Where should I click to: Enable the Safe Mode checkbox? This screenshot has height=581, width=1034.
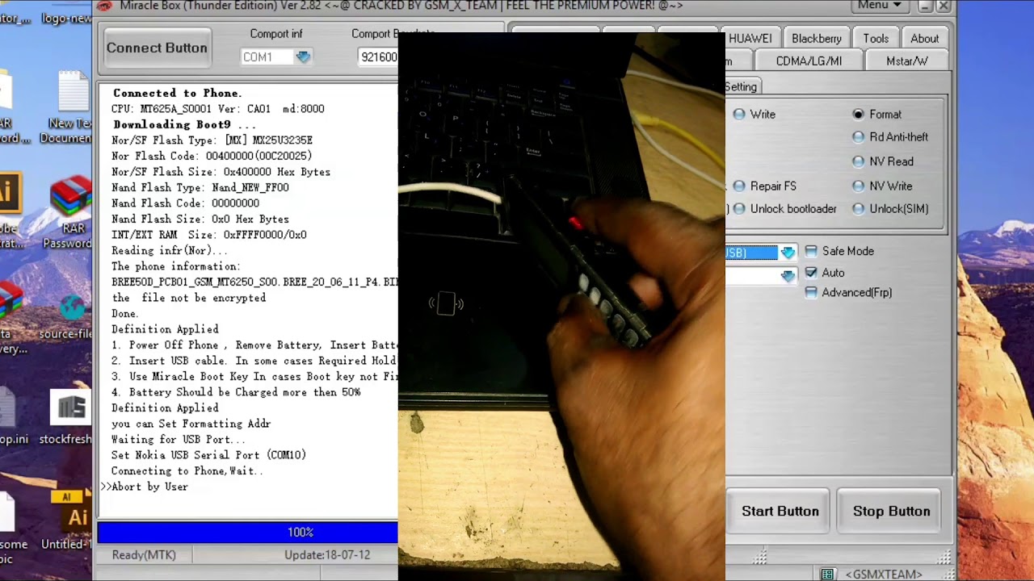click(x=811, y=251)
